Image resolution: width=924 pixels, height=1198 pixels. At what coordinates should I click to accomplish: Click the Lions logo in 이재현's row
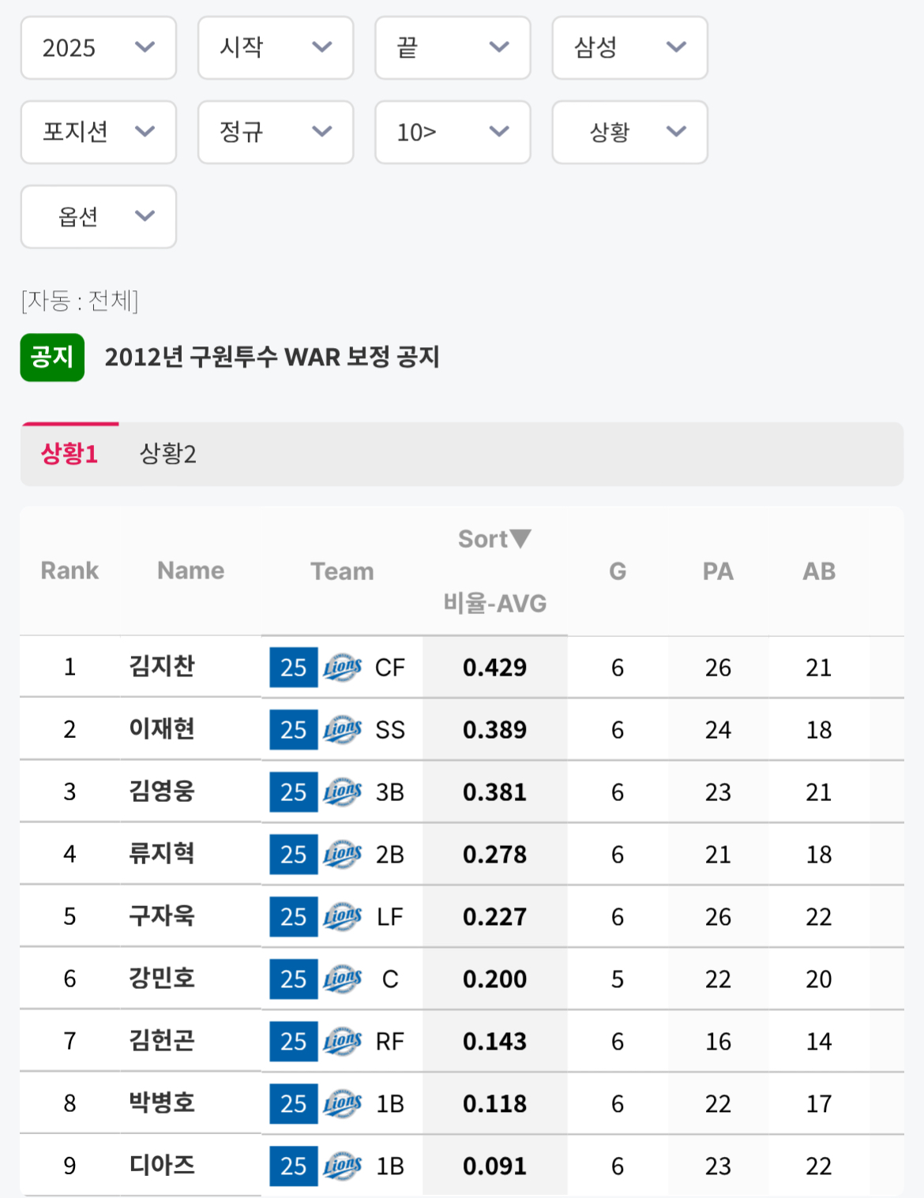[342, 730]
